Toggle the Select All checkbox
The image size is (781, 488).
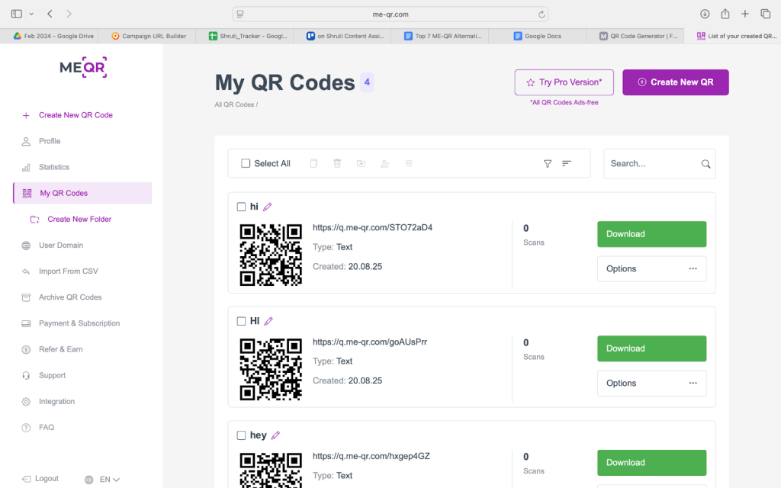tap(246, 163)
